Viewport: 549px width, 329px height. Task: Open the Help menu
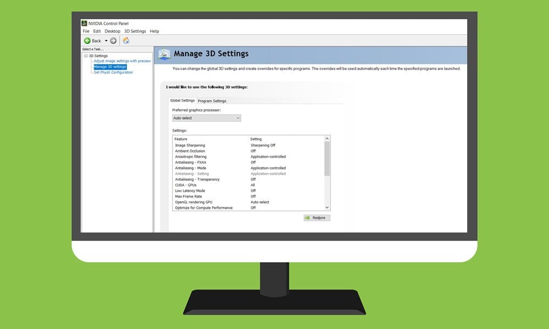click(154, 31)
